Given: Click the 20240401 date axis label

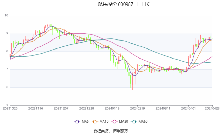Looking at the screenshot, I should point(188,108).
